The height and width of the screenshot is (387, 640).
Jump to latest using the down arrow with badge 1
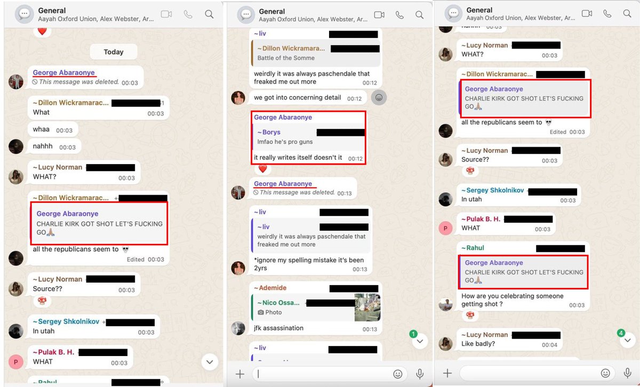tap(420, 341)
